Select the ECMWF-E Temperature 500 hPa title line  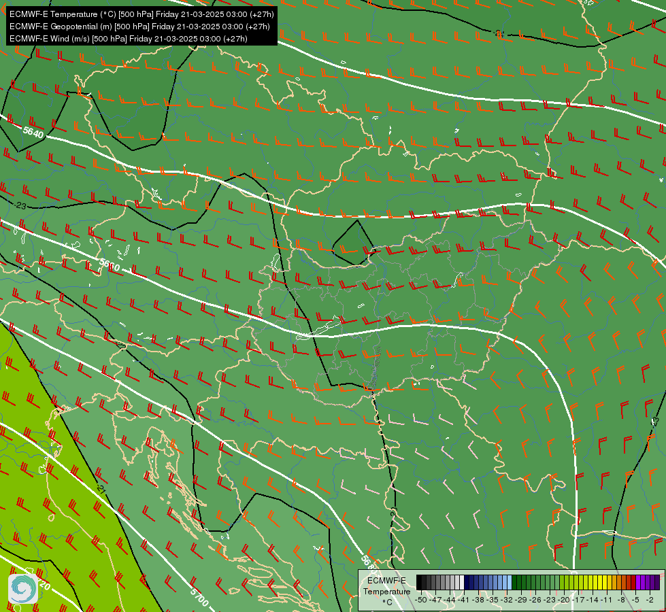tap(141, 14)
